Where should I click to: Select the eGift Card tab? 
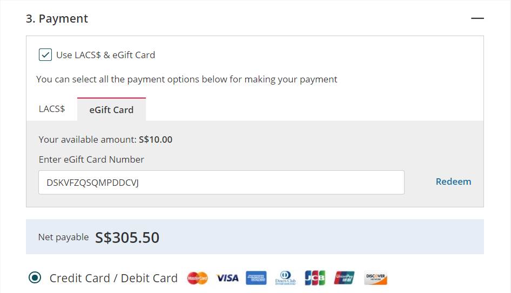(111, 109)
